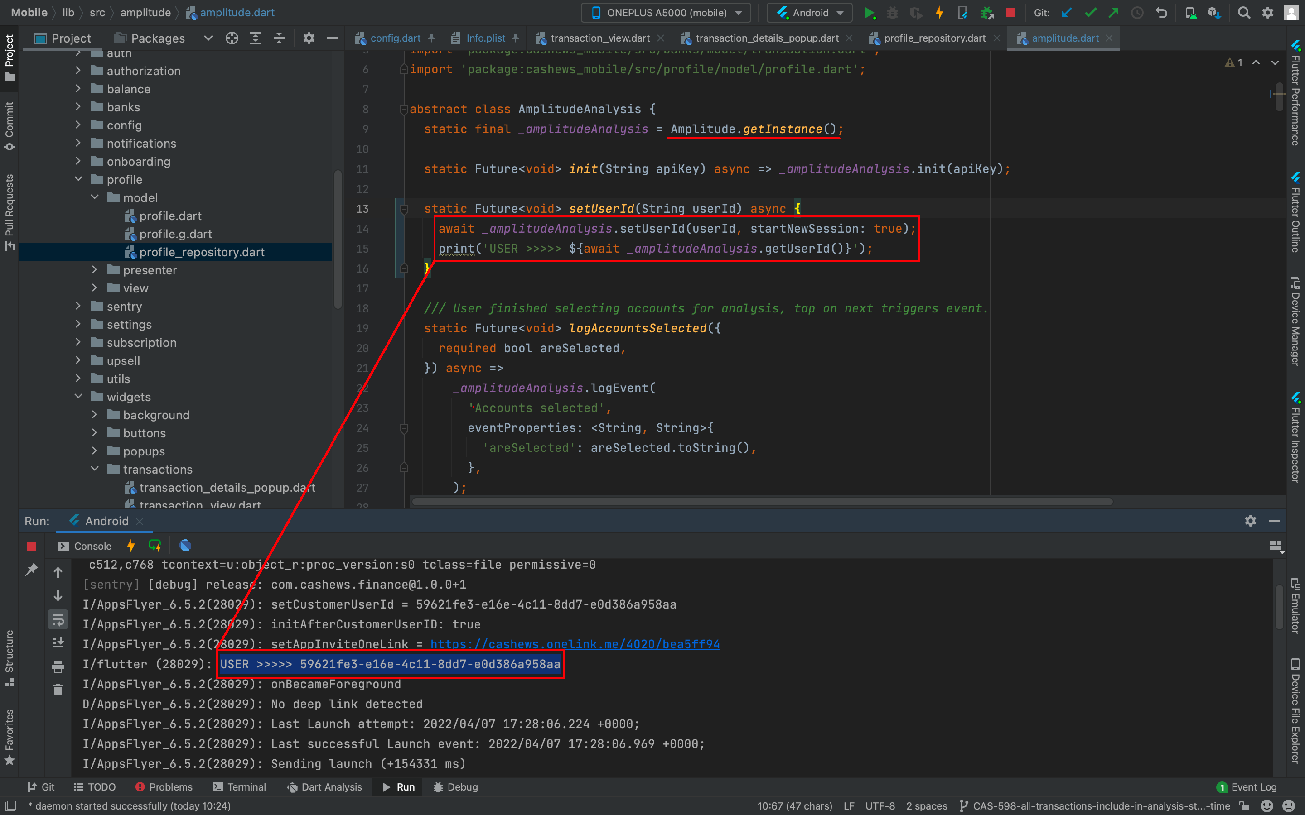Open Search Everywhere magnifier icon
The image size is (1305, 815).
1244,13
